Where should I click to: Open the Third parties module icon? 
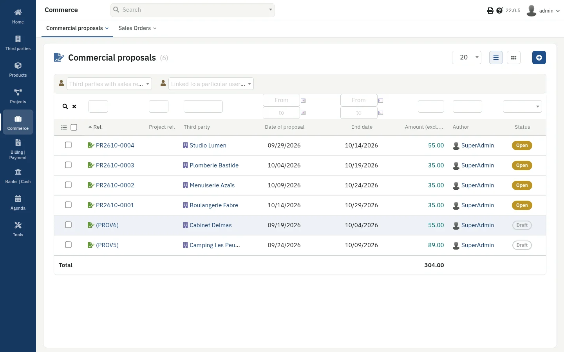pyautogui.click(x=18, y=39)
